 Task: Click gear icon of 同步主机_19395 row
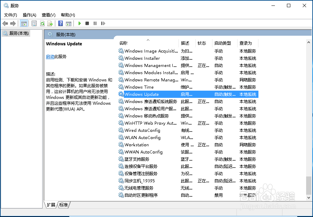(121, 181)
